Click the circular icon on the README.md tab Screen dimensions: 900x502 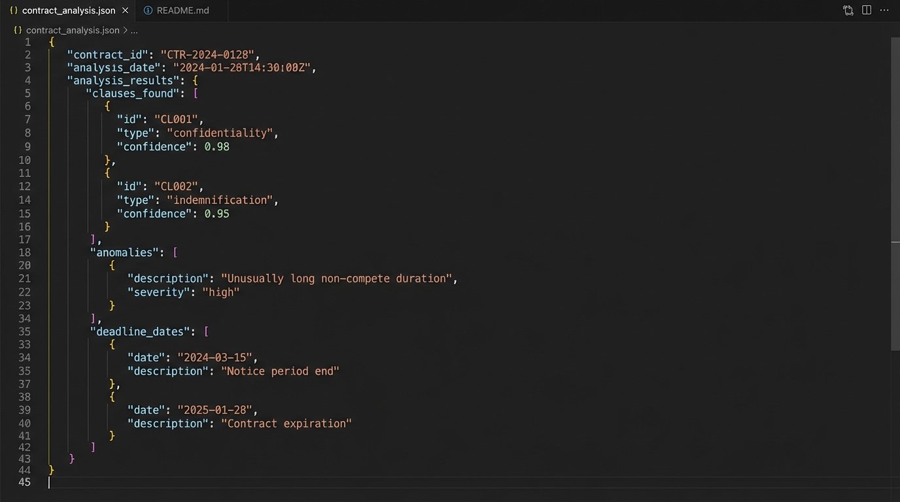tap(148, 10)
